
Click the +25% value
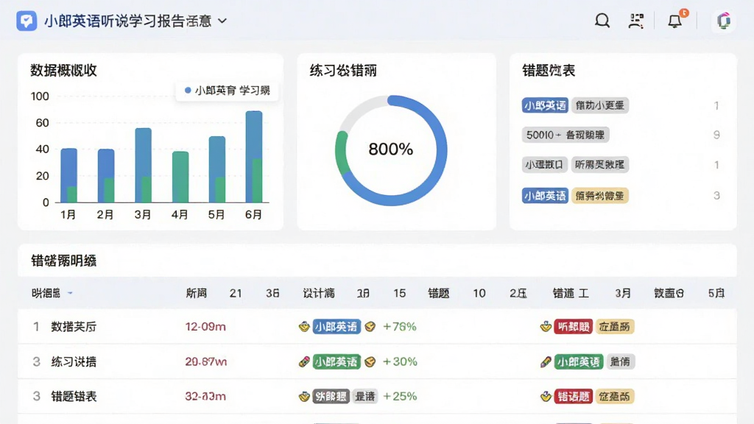point(400,396)
